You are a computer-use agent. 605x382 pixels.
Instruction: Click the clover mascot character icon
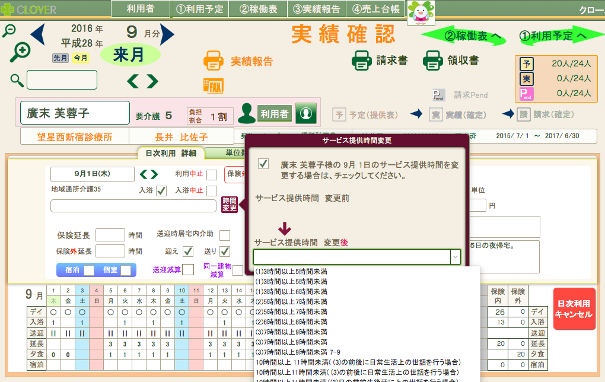tap(421, 12)
